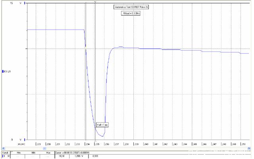Click the 10,16 cursor value cell
The width and height of the screenshot is (254, 159).
pos(62,156)
